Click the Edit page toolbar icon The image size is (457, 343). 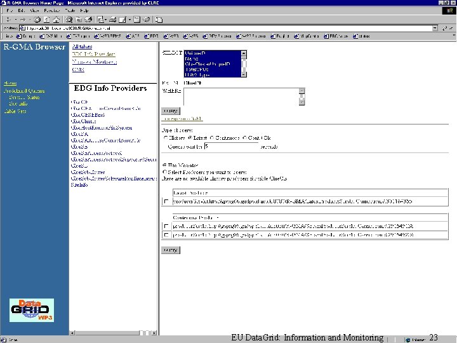click(x=123, y=20)
